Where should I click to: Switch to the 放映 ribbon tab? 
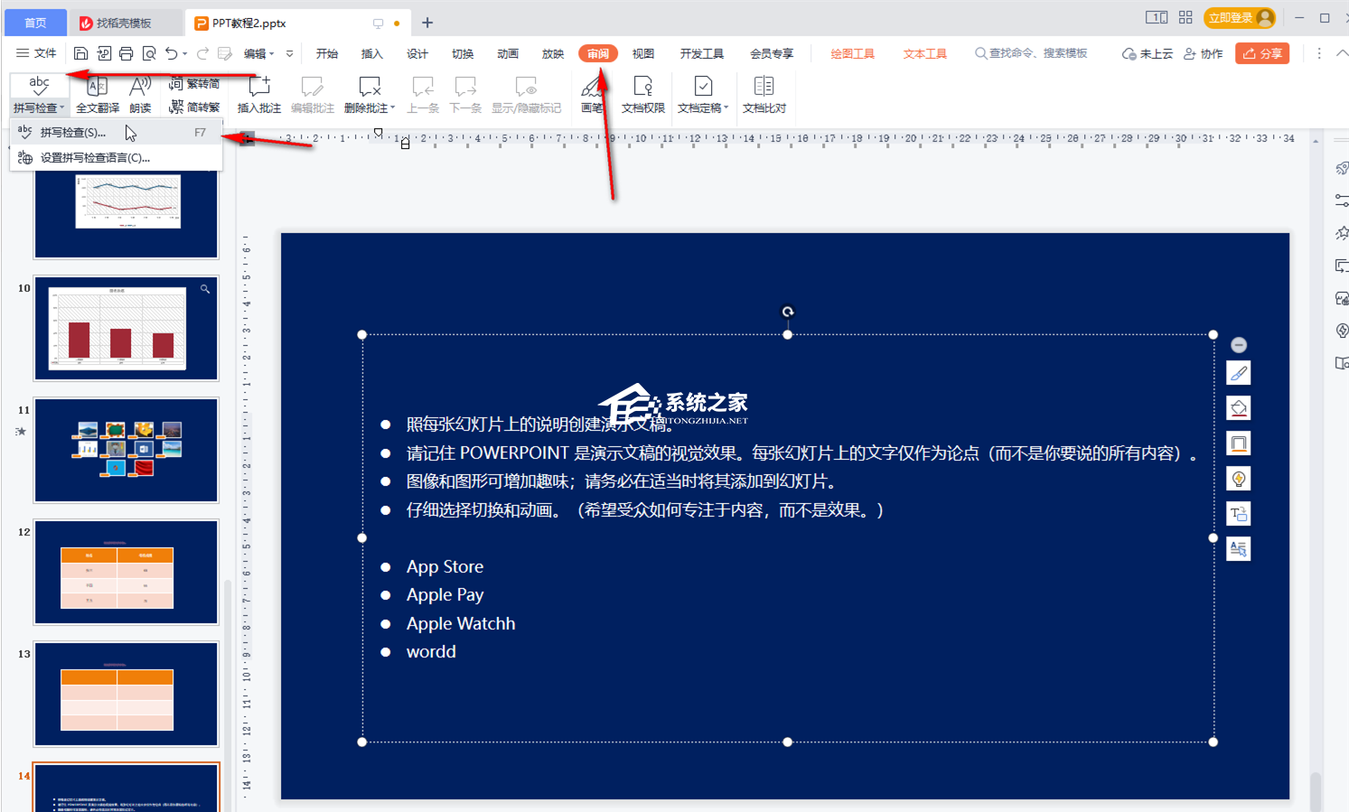click(x=553, y=54)
